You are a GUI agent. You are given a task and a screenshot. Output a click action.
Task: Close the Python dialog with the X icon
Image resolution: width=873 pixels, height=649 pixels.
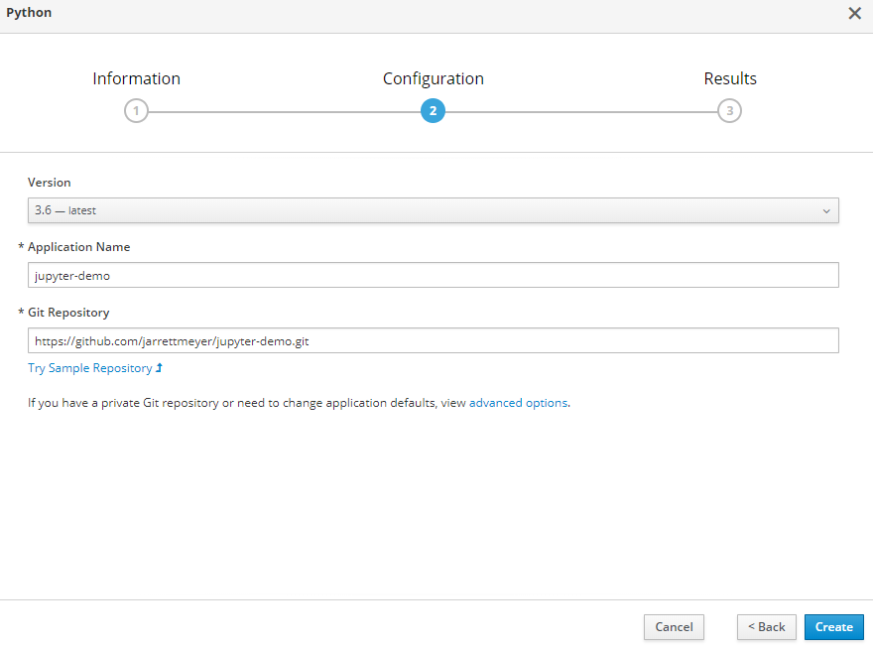(854, 13)
